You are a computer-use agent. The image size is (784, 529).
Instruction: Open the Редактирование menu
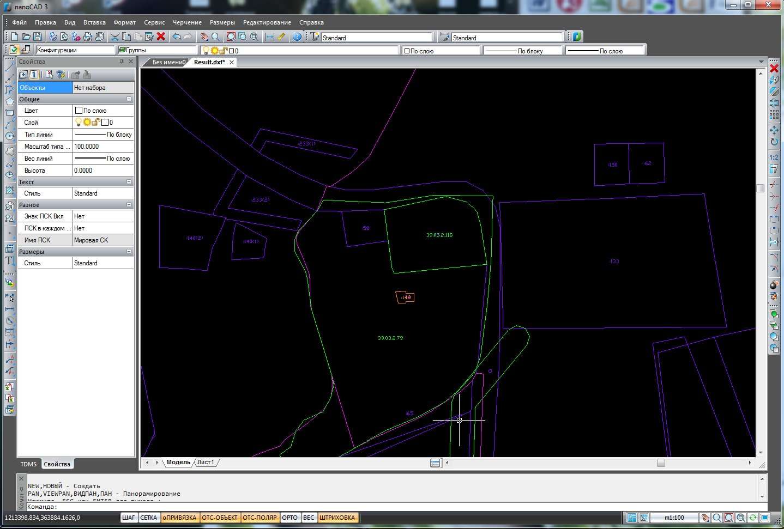tap(267, 22)
